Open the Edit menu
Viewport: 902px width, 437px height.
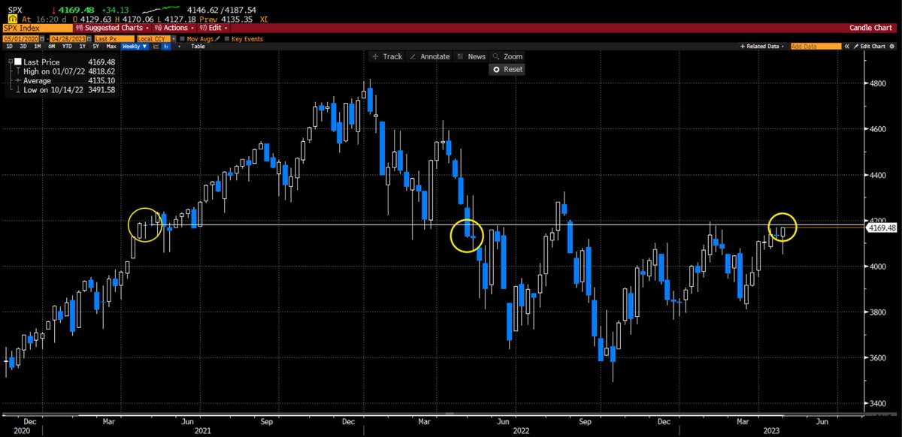click(x=213, y=28)
